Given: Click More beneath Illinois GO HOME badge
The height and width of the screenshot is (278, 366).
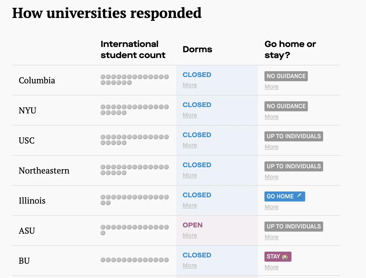Looking at the screenshot, I should click(272, 207).
